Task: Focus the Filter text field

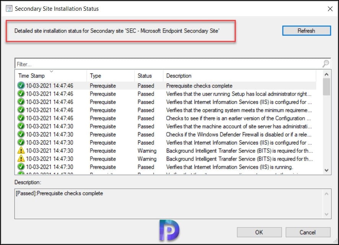Action: pyautogui.click(x=169, y=64)
